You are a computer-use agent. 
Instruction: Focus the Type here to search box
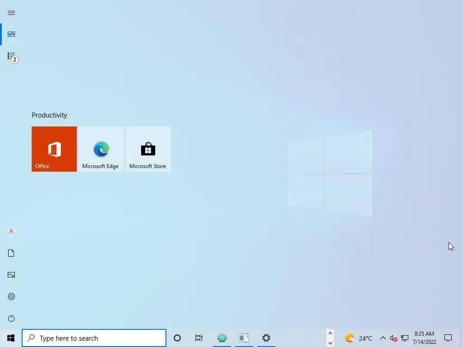94,338
